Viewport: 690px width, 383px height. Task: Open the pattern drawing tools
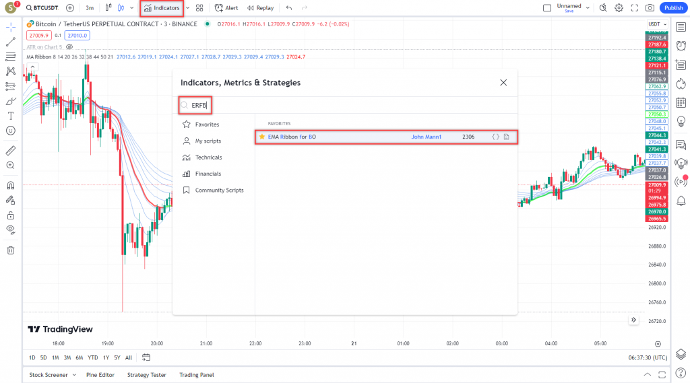click(x=11, y=71)
